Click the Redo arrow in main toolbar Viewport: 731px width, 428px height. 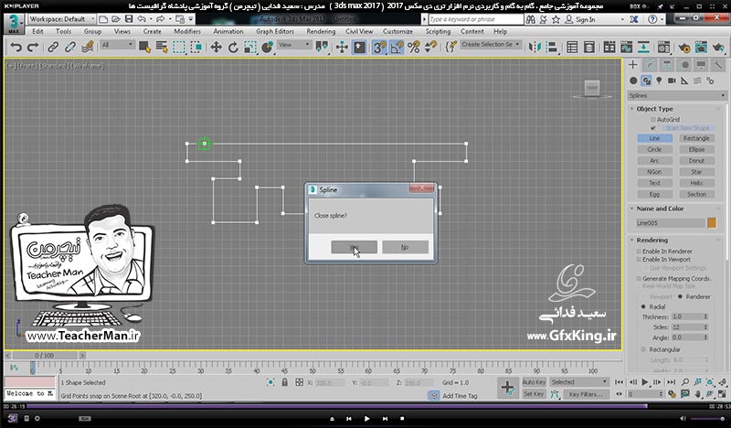(33, 48)
